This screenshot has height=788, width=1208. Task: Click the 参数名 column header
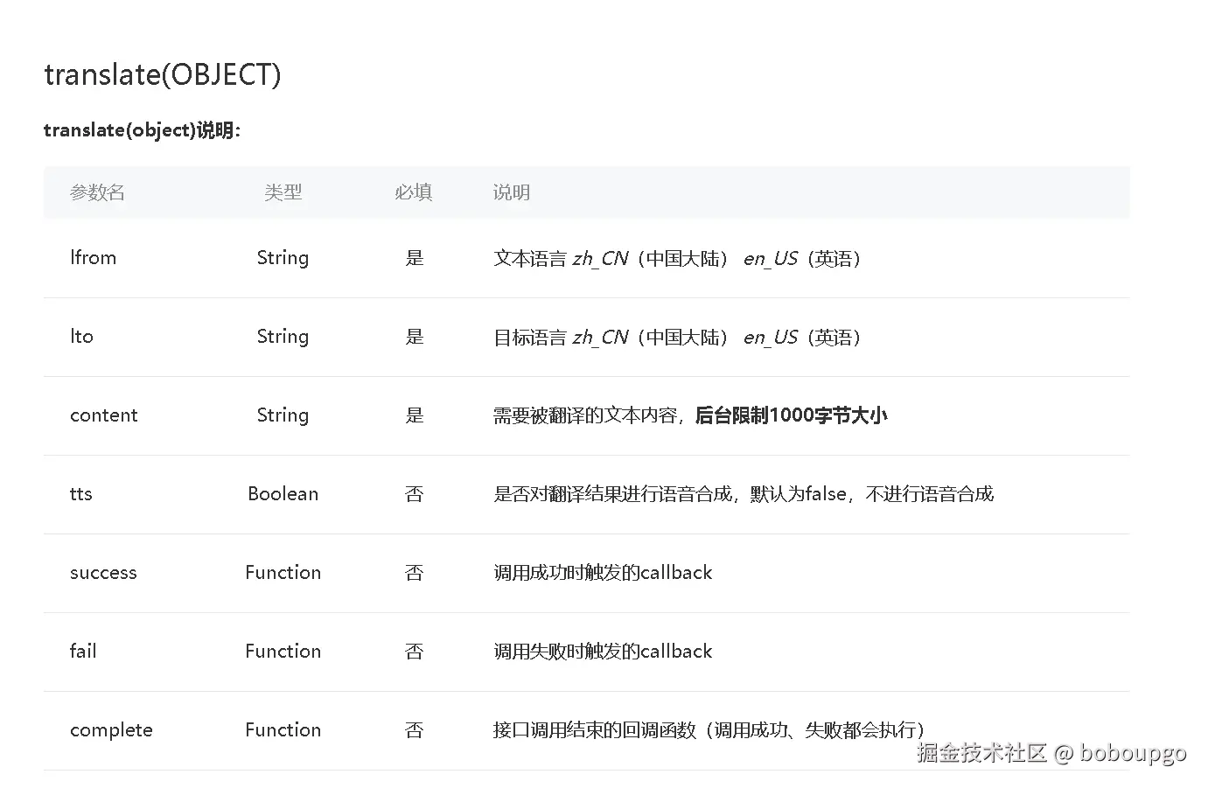pos(98,192)
